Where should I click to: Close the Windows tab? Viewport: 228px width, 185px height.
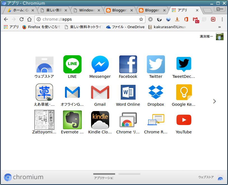click(x=99, y=10)
